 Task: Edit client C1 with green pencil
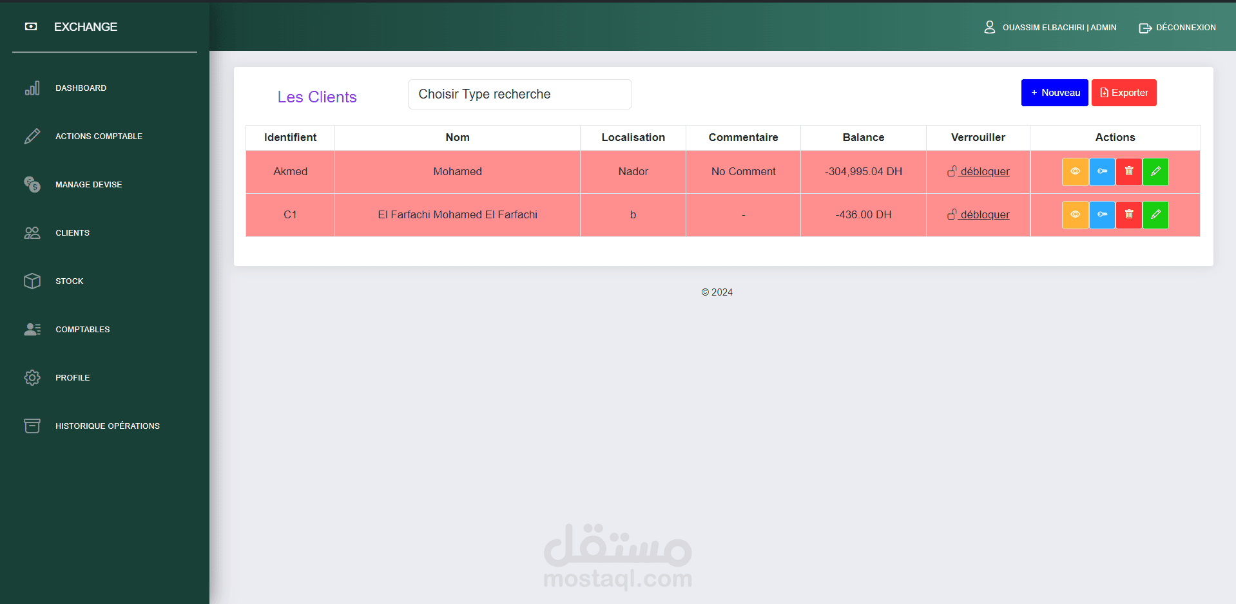1155,215
